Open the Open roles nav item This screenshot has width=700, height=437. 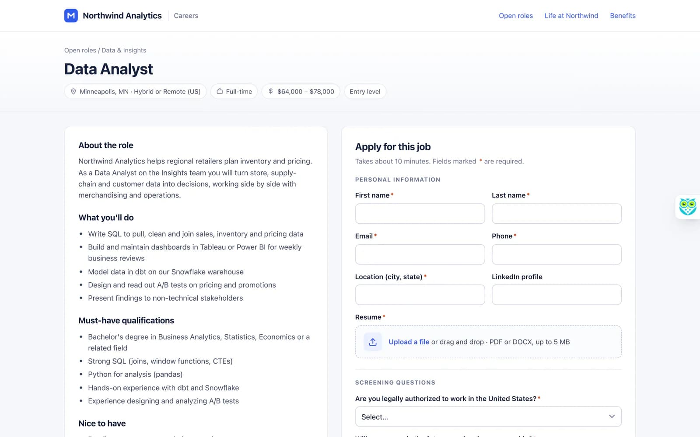pyautogui.click(x=516, y=16)
